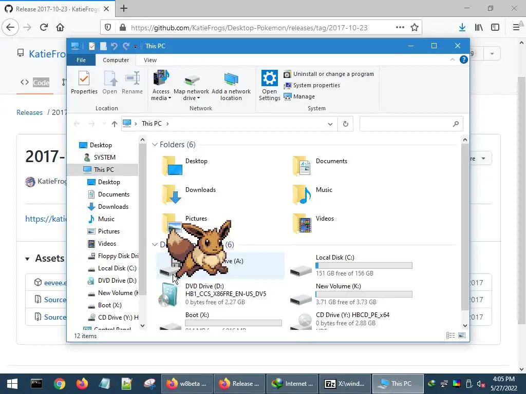Screen dimensions: 526x394
Task: Open the Access media menu
Action: [161, 86]
